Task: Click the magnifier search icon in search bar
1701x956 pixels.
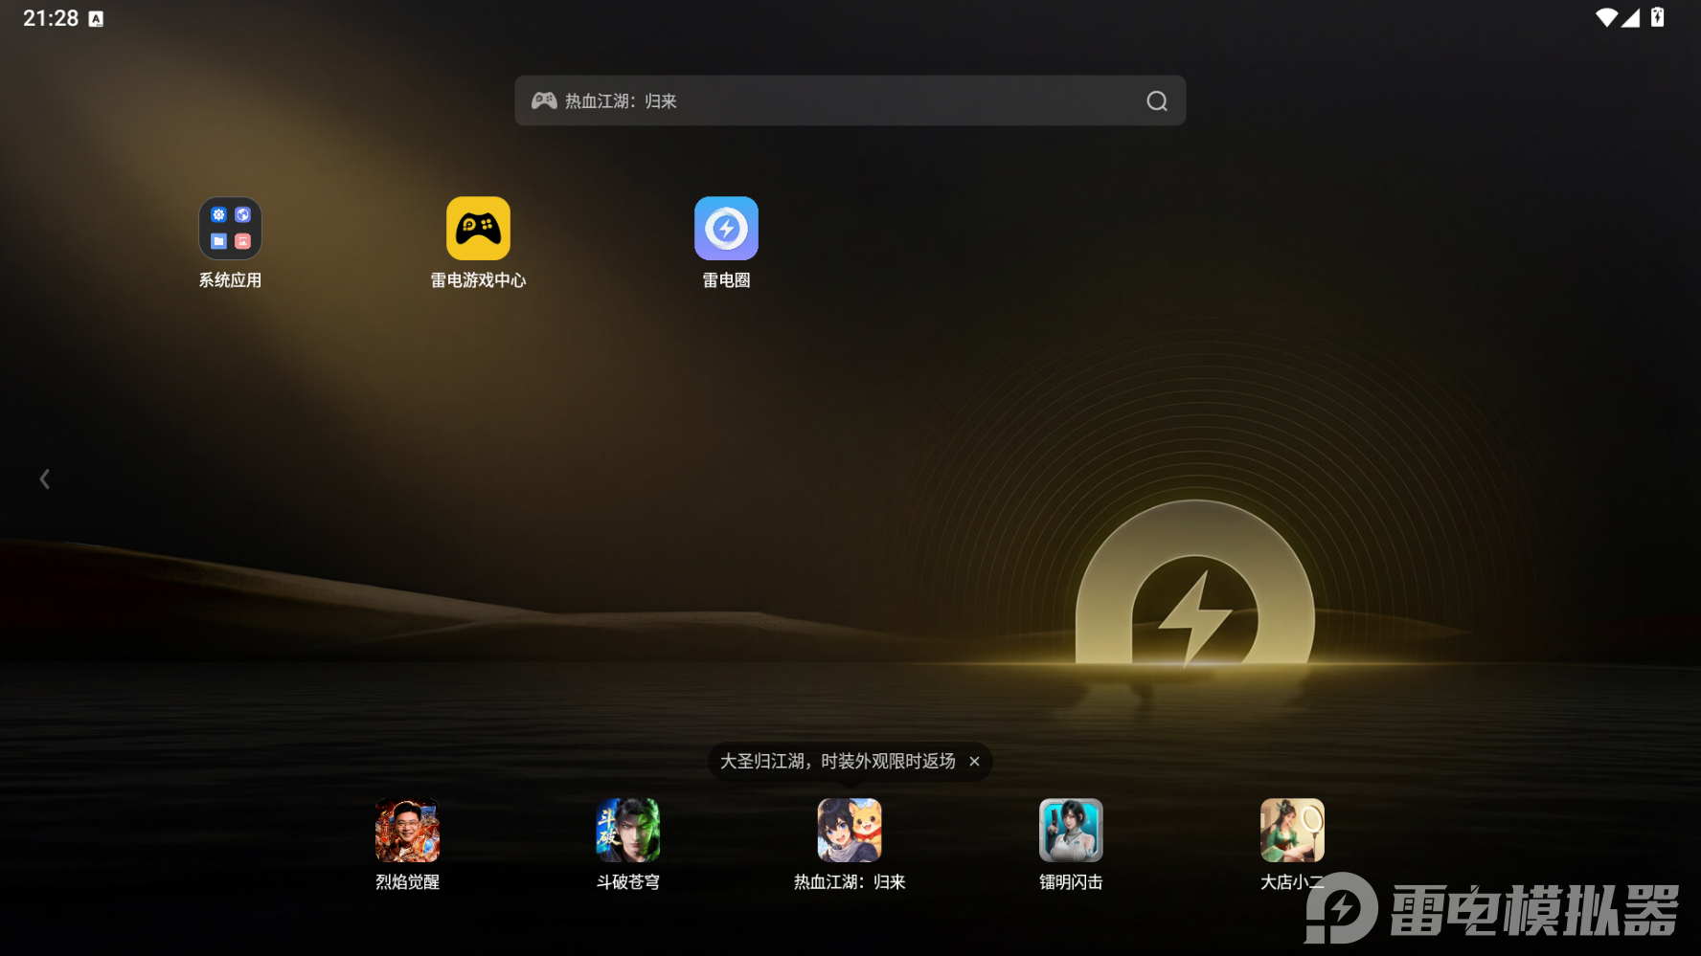Action: [1157, 101]
